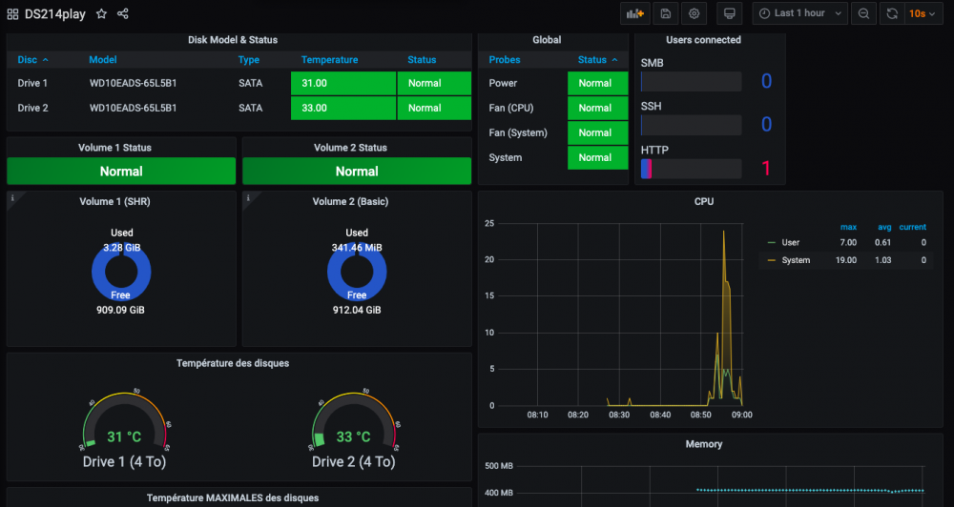Sort the disk table by Temperature column
954x507 pixels.
pyautogui.click(x=329, y=60)
